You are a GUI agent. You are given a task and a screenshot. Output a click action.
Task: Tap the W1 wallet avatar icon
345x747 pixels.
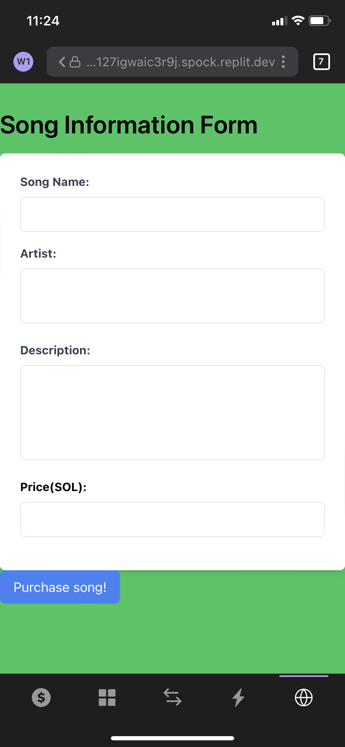coord(23,62)
